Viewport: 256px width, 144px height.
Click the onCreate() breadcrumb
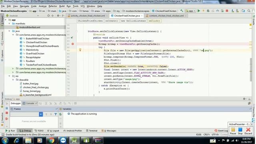point(112,21)
